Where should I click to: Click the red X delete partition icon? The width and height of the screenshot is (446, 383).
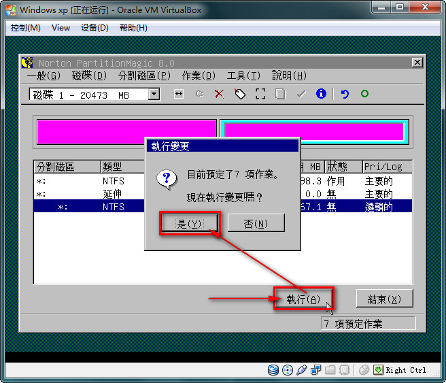click(220, 94)
